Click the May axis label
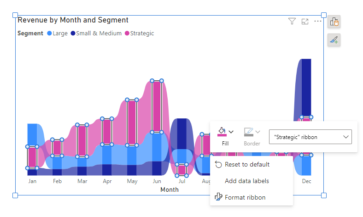Viewport: 363px width, 217px height. [132, 181]
